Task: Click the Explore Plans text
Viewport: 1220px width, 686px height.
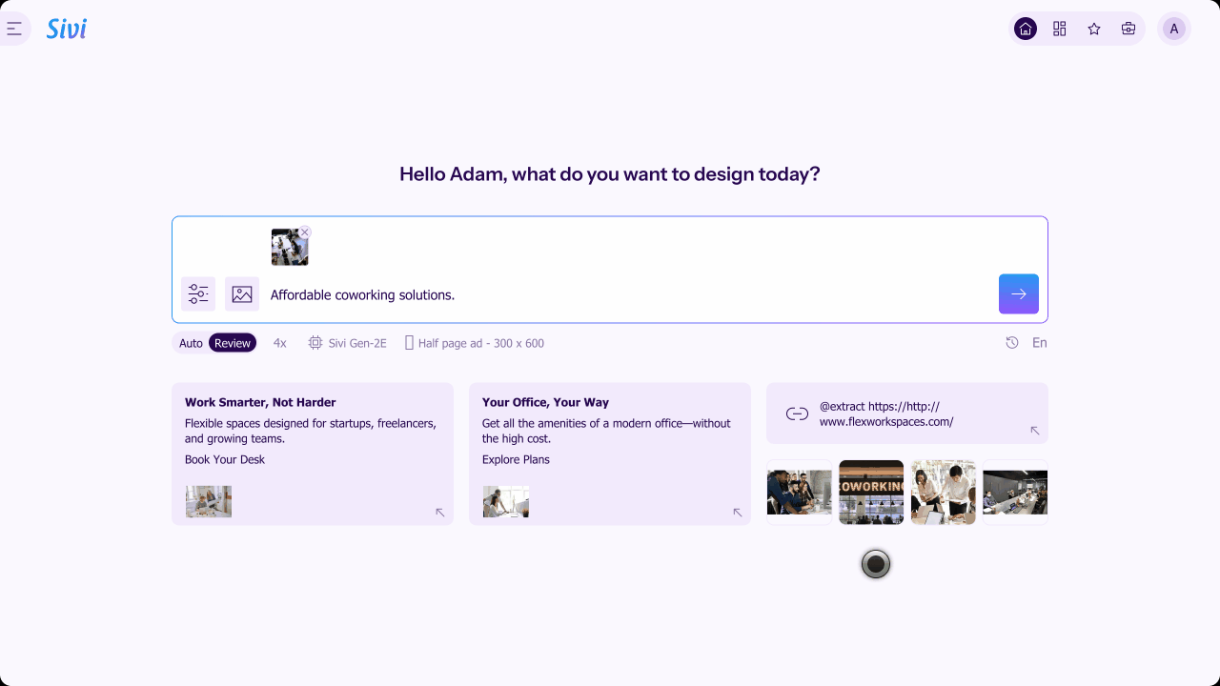Action: click(516, 459)
